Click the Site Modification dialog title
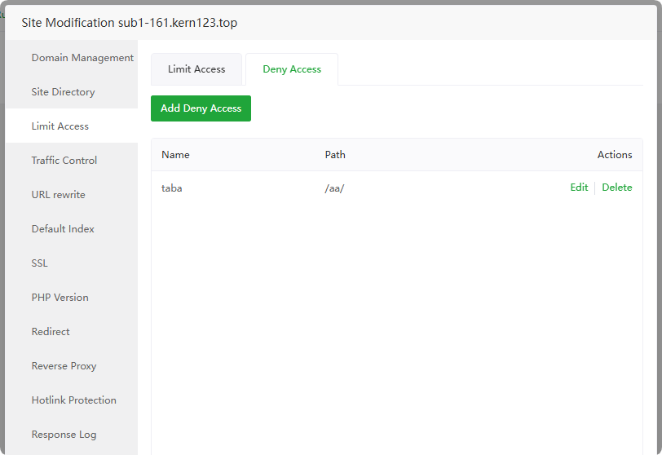This screenshot has height=455, width=662. point(129,22)
